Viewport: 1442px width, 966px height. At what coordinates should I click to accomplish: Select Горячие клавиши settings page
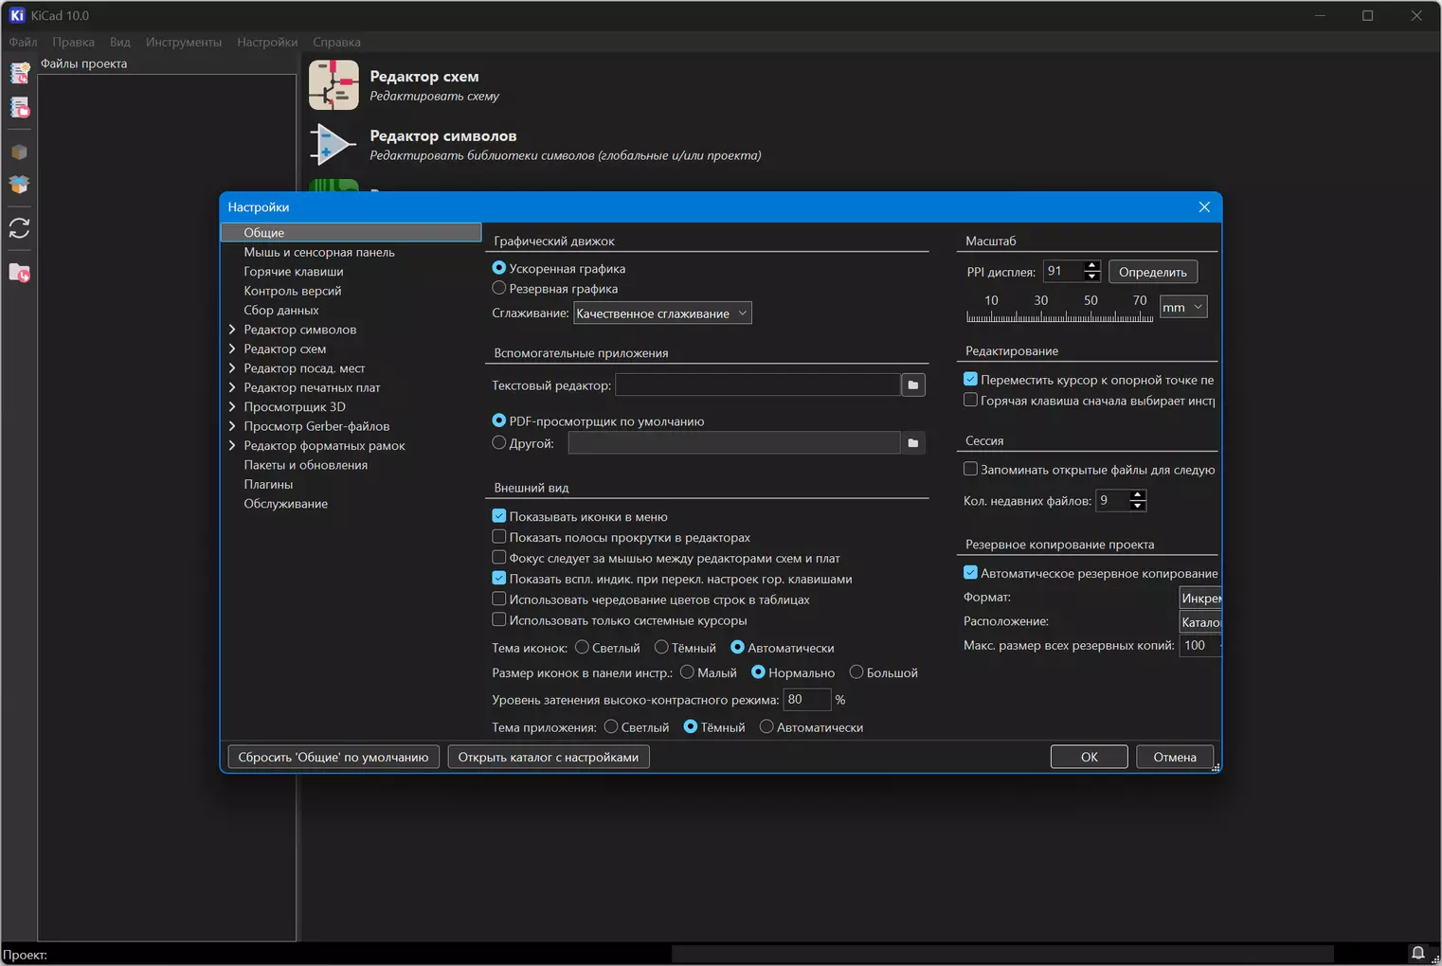pyautogui.click(x=294, y=271)
